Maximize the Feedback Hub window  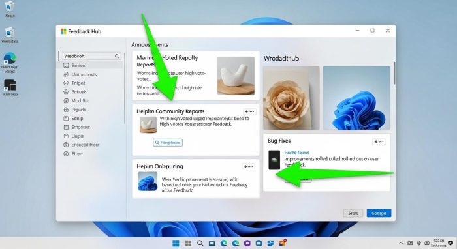[372, 31]
